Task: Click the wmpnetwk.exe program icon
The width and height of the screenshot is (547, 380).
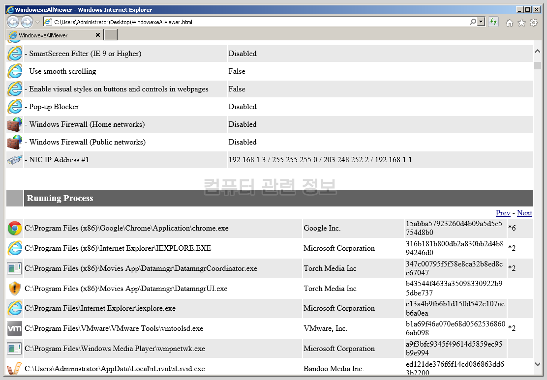Action: click(15, 348)
